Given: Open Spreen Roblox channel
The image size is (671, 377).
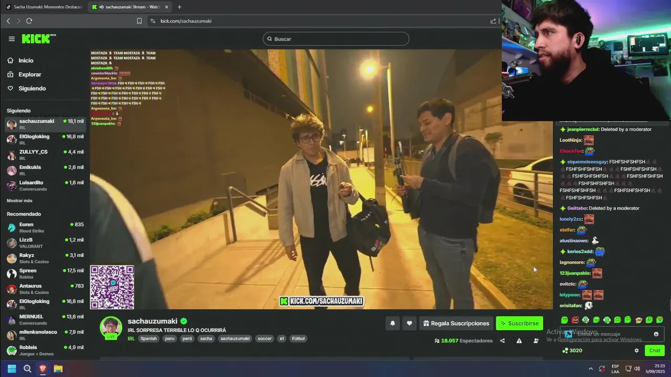Looking at the screenshot, I should (45, 273).
